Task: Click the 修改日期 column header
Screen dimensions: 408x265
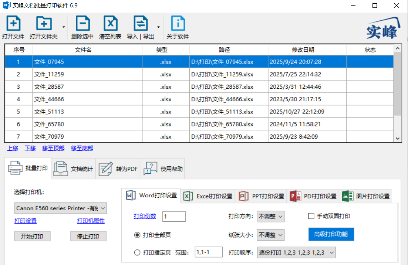Action: tap(307, 50)
